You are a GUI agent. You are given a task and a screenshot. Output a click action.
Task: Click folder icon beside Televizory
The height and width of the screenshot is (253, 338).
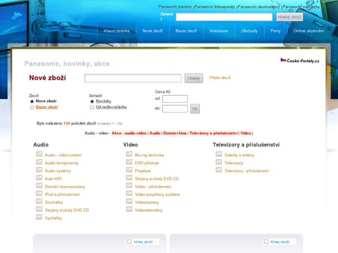point(219,162)
